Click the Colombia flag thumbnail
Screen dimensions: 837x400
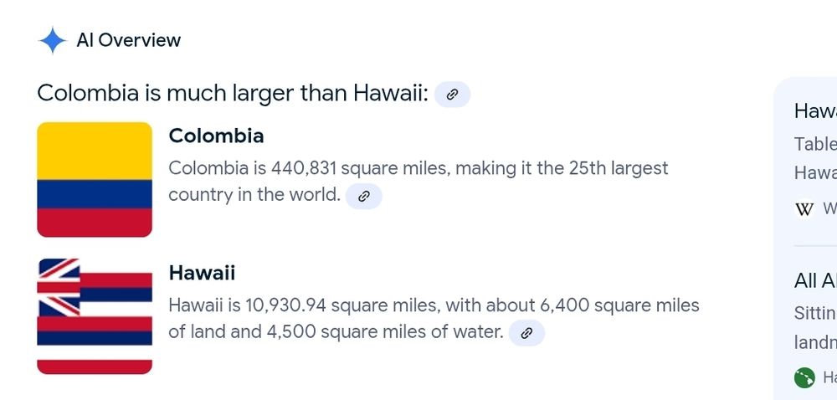[95, 179]
